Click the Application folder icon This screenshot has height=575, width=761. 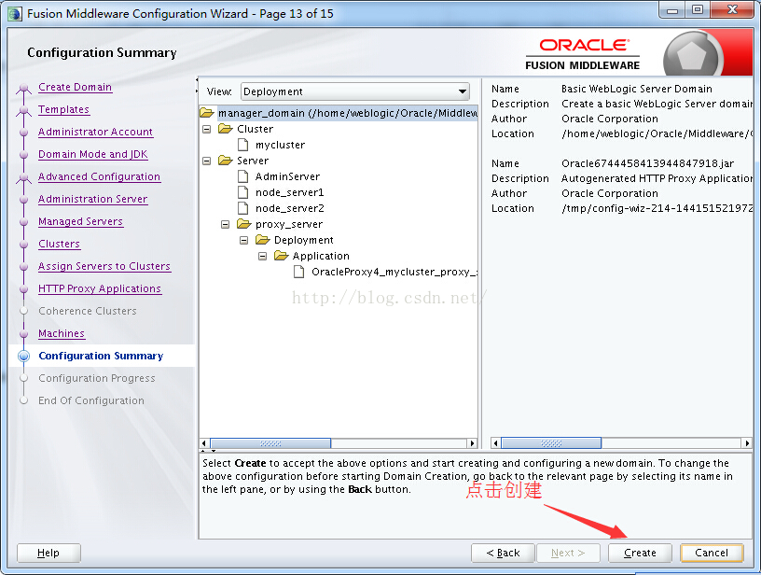281,256
